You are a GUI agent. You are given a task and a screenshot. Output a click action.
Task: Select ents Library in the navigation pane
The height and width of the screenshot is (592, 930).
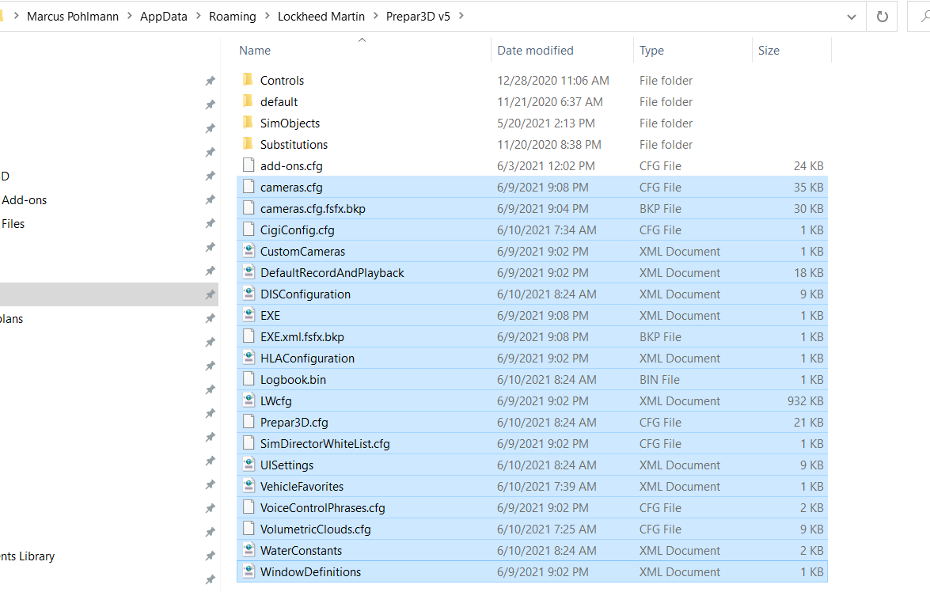coord(27,556)
